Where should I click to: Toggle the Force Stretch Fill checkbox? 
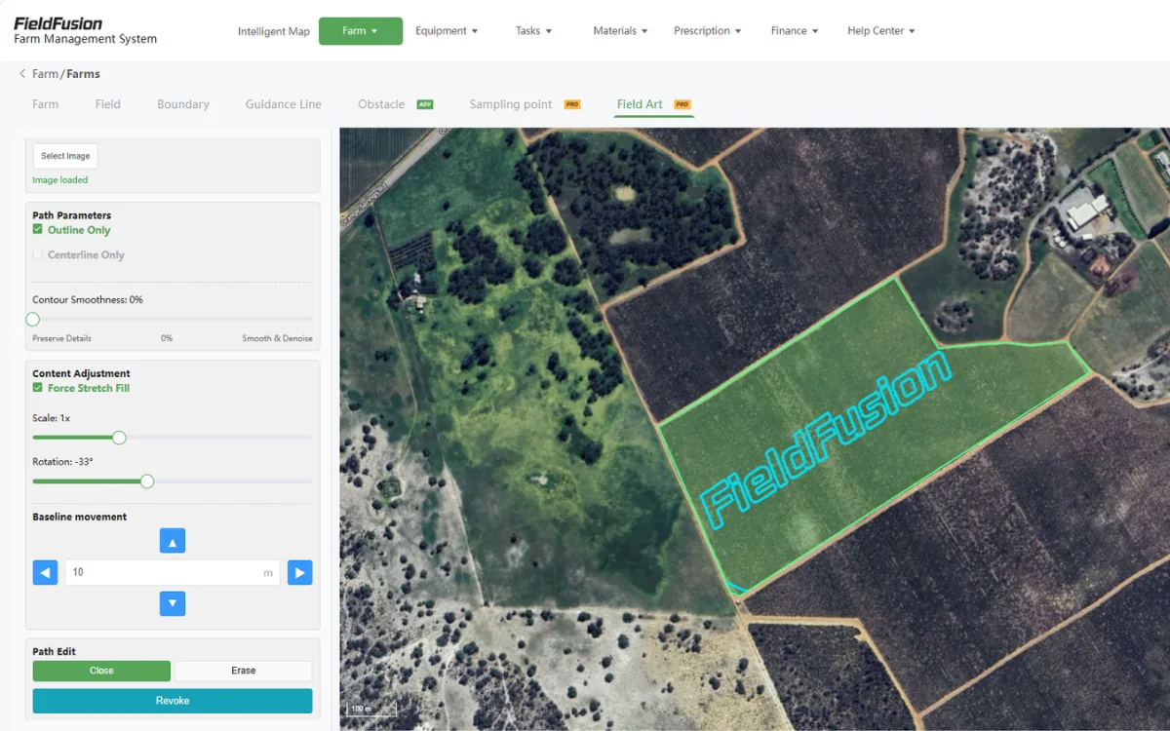tap(38, 388)
